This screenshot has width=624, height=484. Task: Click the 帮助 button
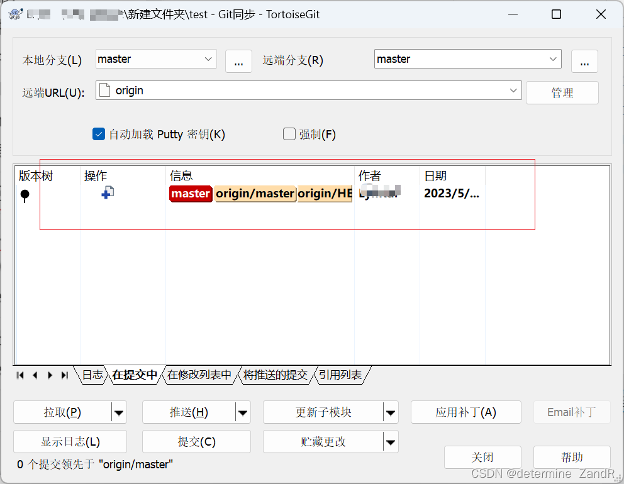point(572,458)
